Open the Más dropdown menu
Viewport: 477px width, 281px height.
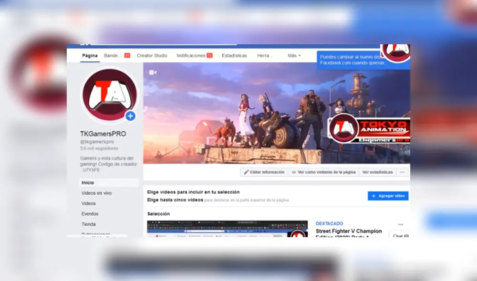point(293,55)
